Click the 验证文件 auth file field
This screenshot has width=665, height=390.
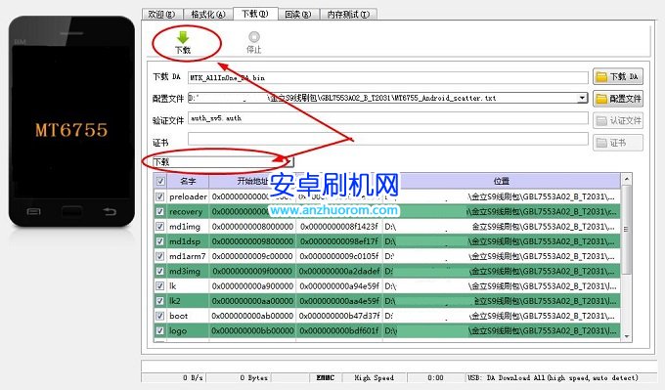(x=387, y=118)
